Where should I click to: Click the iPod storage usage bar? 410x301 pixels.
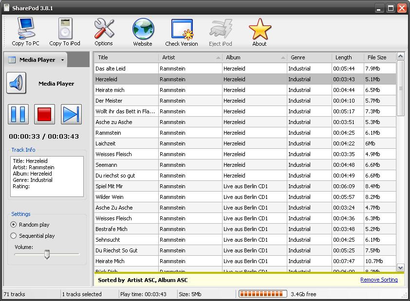263,294
